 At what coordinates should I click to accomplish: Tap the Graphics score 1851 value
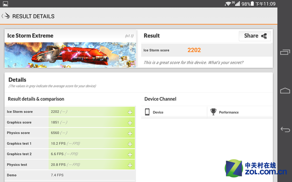click(55, 122)
